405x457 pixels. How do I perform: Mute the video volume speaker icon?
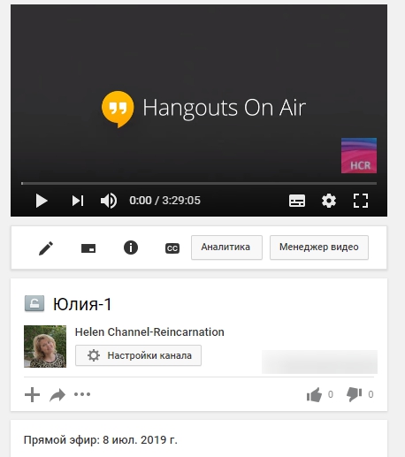click(109, 201)
